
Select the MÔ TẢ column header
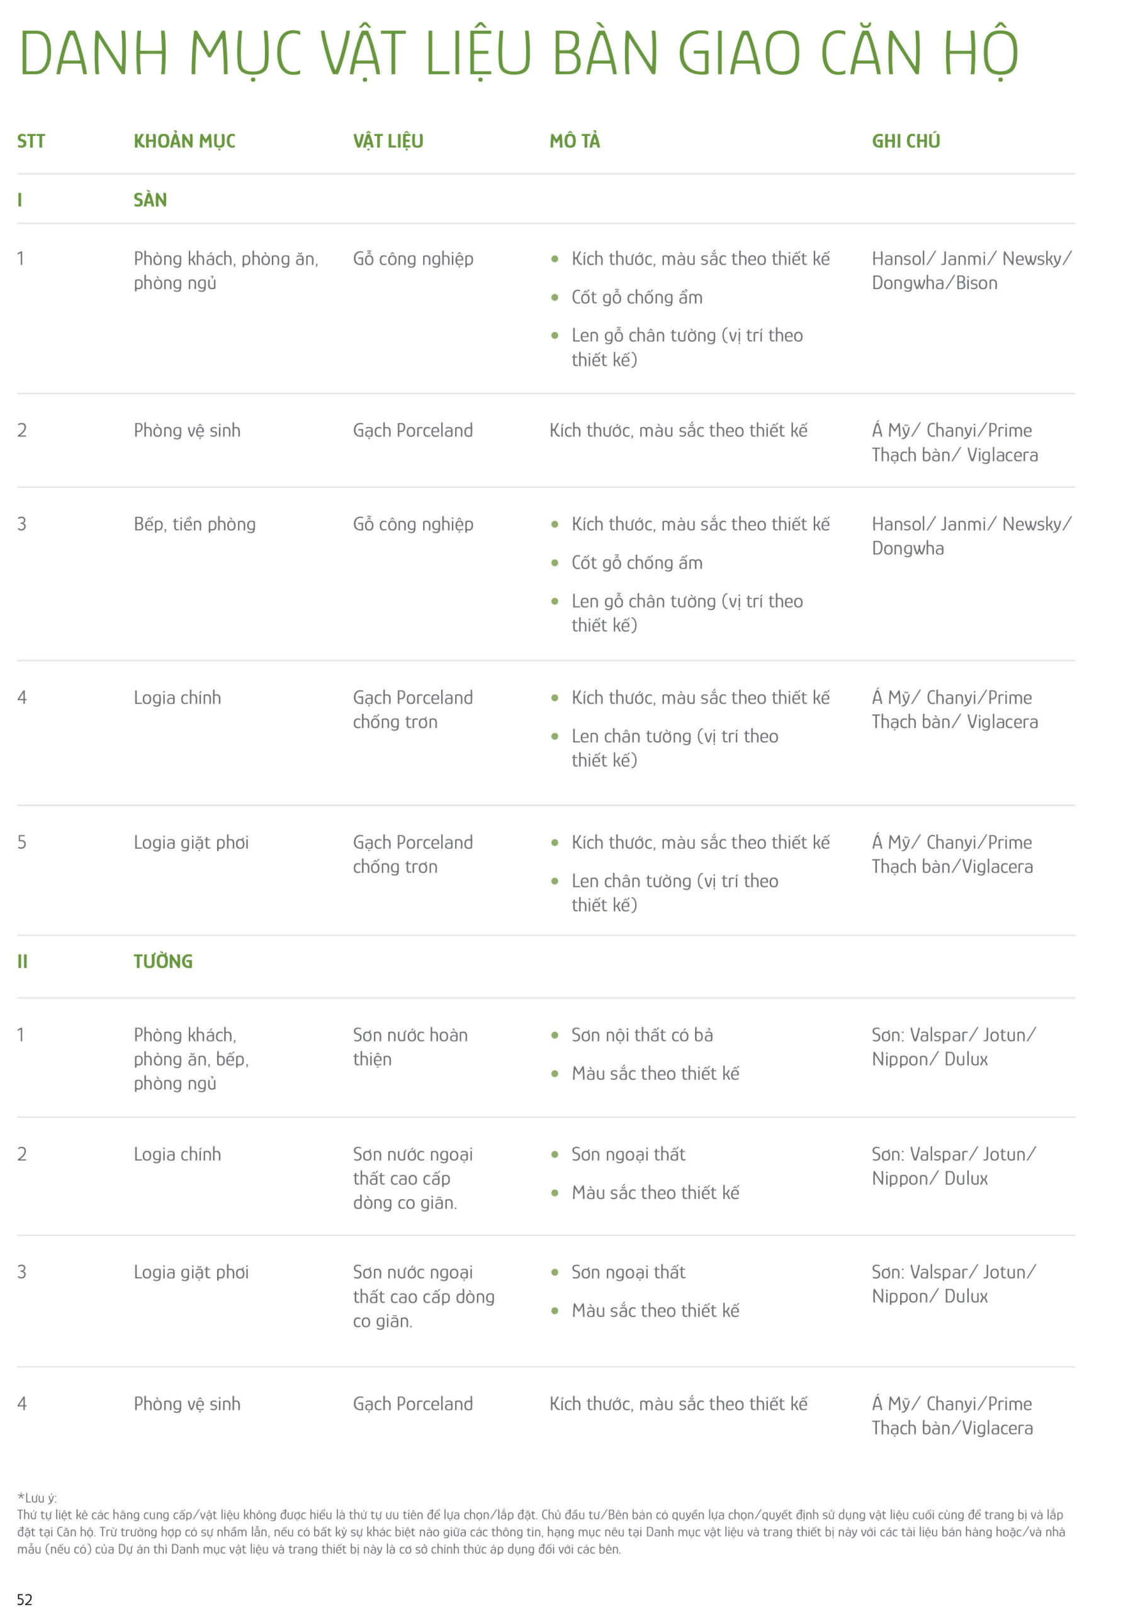[575, 141]
